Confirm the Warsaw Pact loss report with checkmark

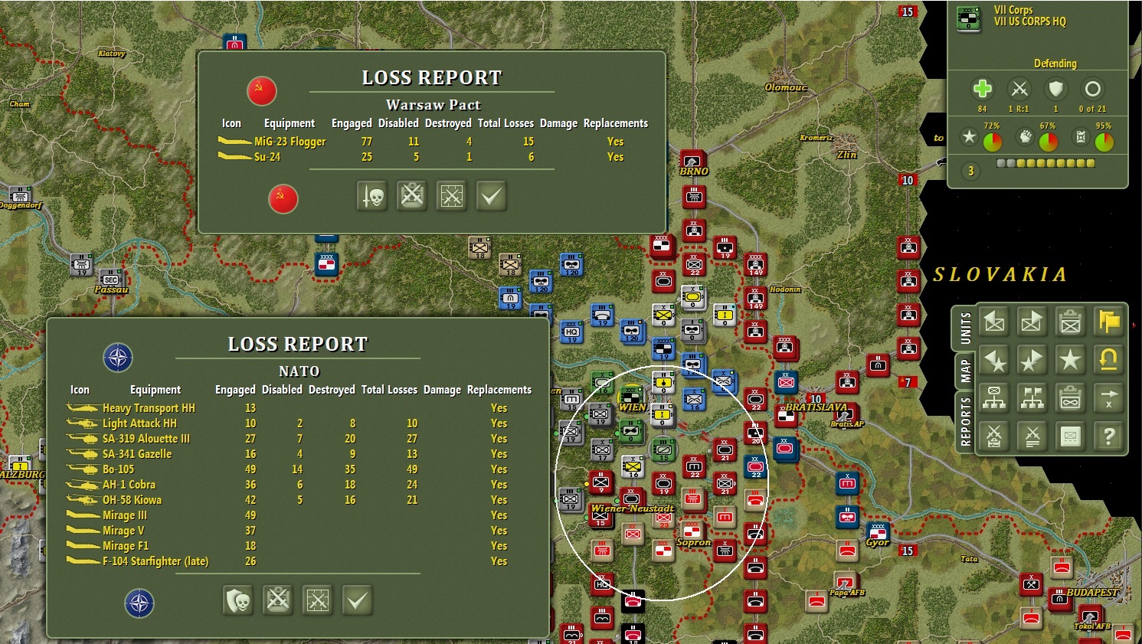491,196
